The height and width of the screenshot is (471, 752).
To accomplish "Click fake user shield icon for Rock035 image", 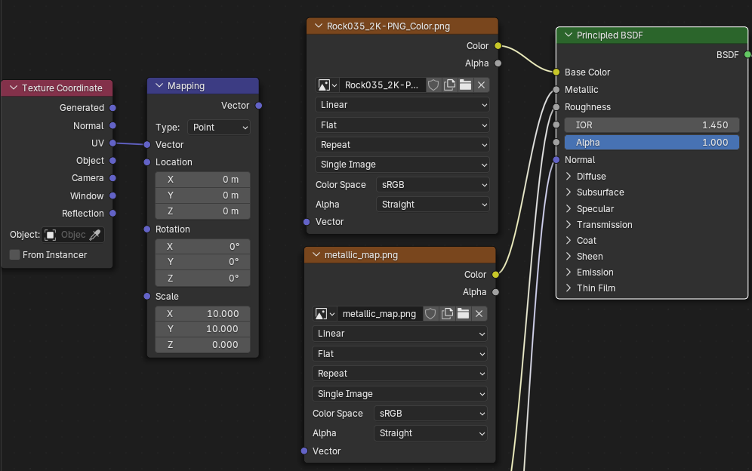I will click(434, 85).
